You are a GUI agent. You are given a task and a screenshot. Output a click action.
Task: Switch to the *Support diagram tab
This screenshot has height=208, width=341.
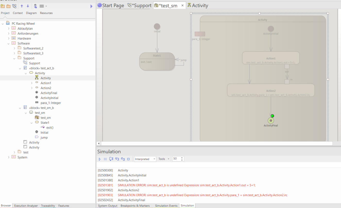pyautogui.click(x=139, y=5)
